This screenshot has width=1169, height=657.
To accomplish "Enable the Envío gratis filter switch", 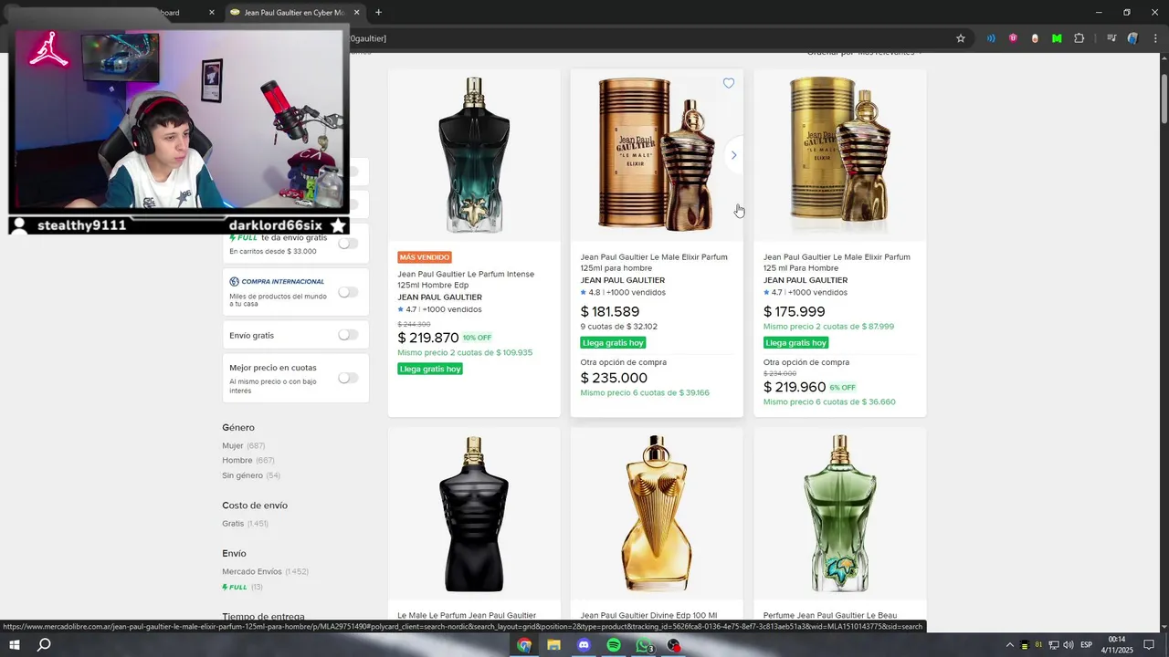I will click(348, 335).
